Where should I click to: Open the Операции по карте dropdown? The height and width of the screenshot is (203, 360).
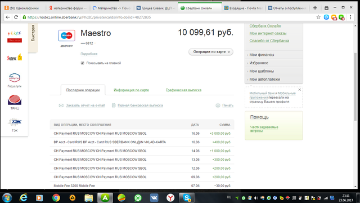coord(211,52)
